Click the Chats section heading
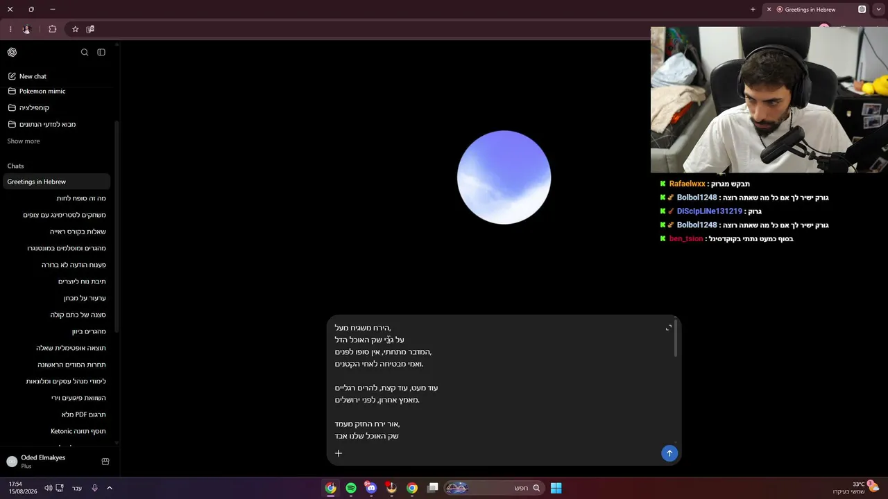Viewport: 888px width, 499px height. tap(15, 166)
